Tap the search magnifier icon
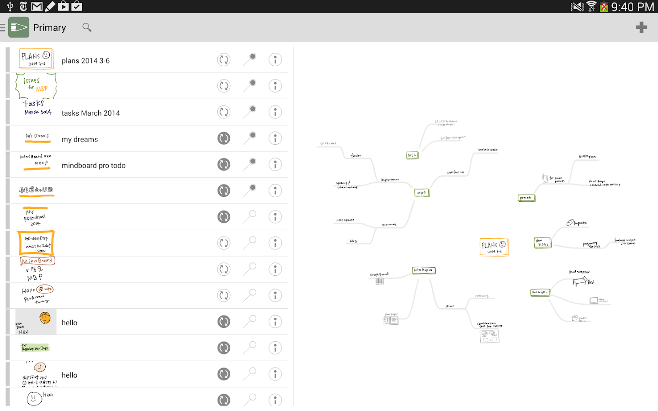Viewport: 658px width, 411px height. pyautogui.click(x=87, y=27)
